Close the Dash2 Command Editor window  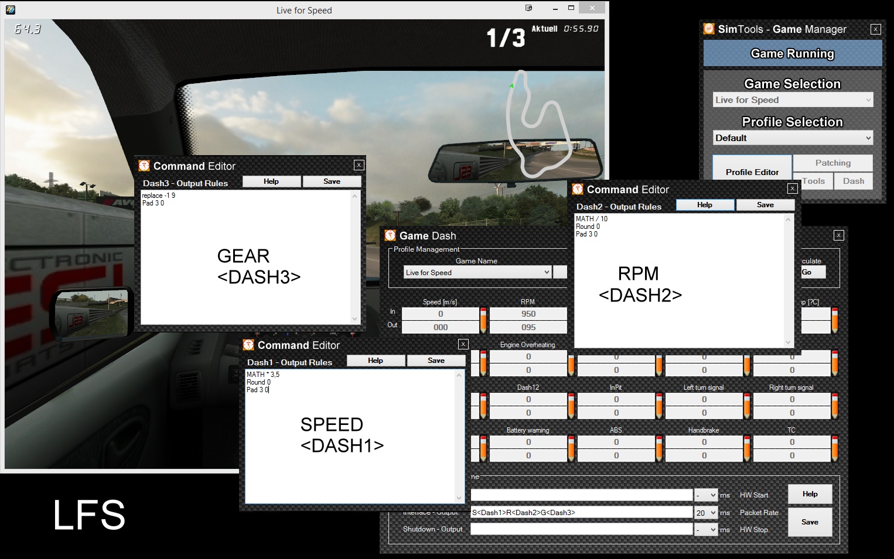[793, 188]
